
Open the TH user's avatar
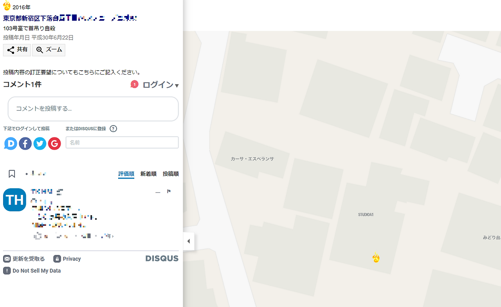coord(14,200)
